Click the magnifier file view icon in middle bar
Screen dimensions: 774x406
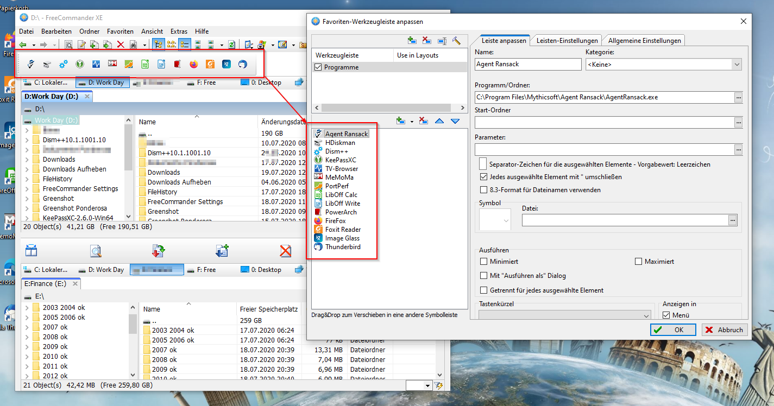pos(96,251)
